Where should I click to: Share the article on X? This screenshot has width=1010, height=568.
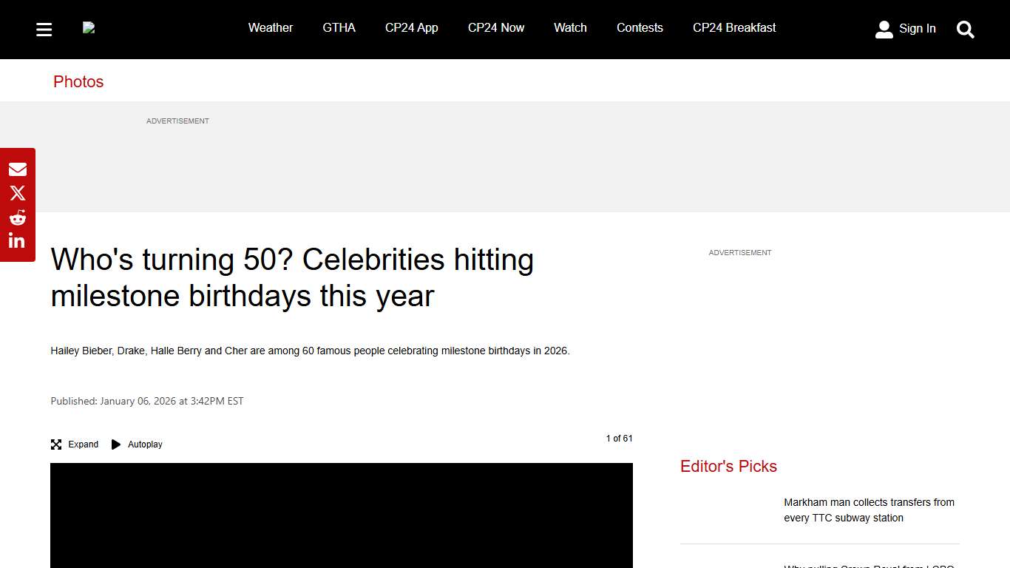18,192
